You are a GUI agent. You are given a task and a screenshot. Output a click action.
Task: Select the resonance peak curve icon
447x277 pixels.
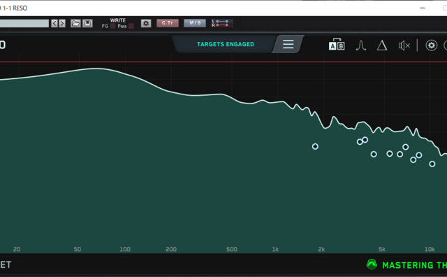click(x=361, y=45)
